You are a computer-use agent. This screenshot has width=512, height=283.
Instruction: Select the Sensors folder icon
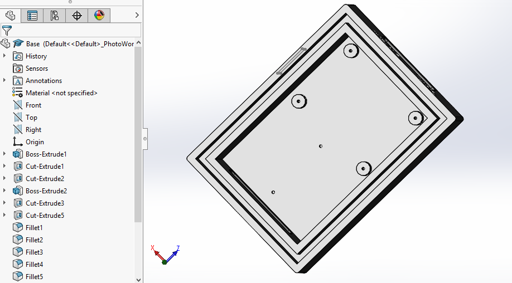pyautogui.click(x=18, y=69)
